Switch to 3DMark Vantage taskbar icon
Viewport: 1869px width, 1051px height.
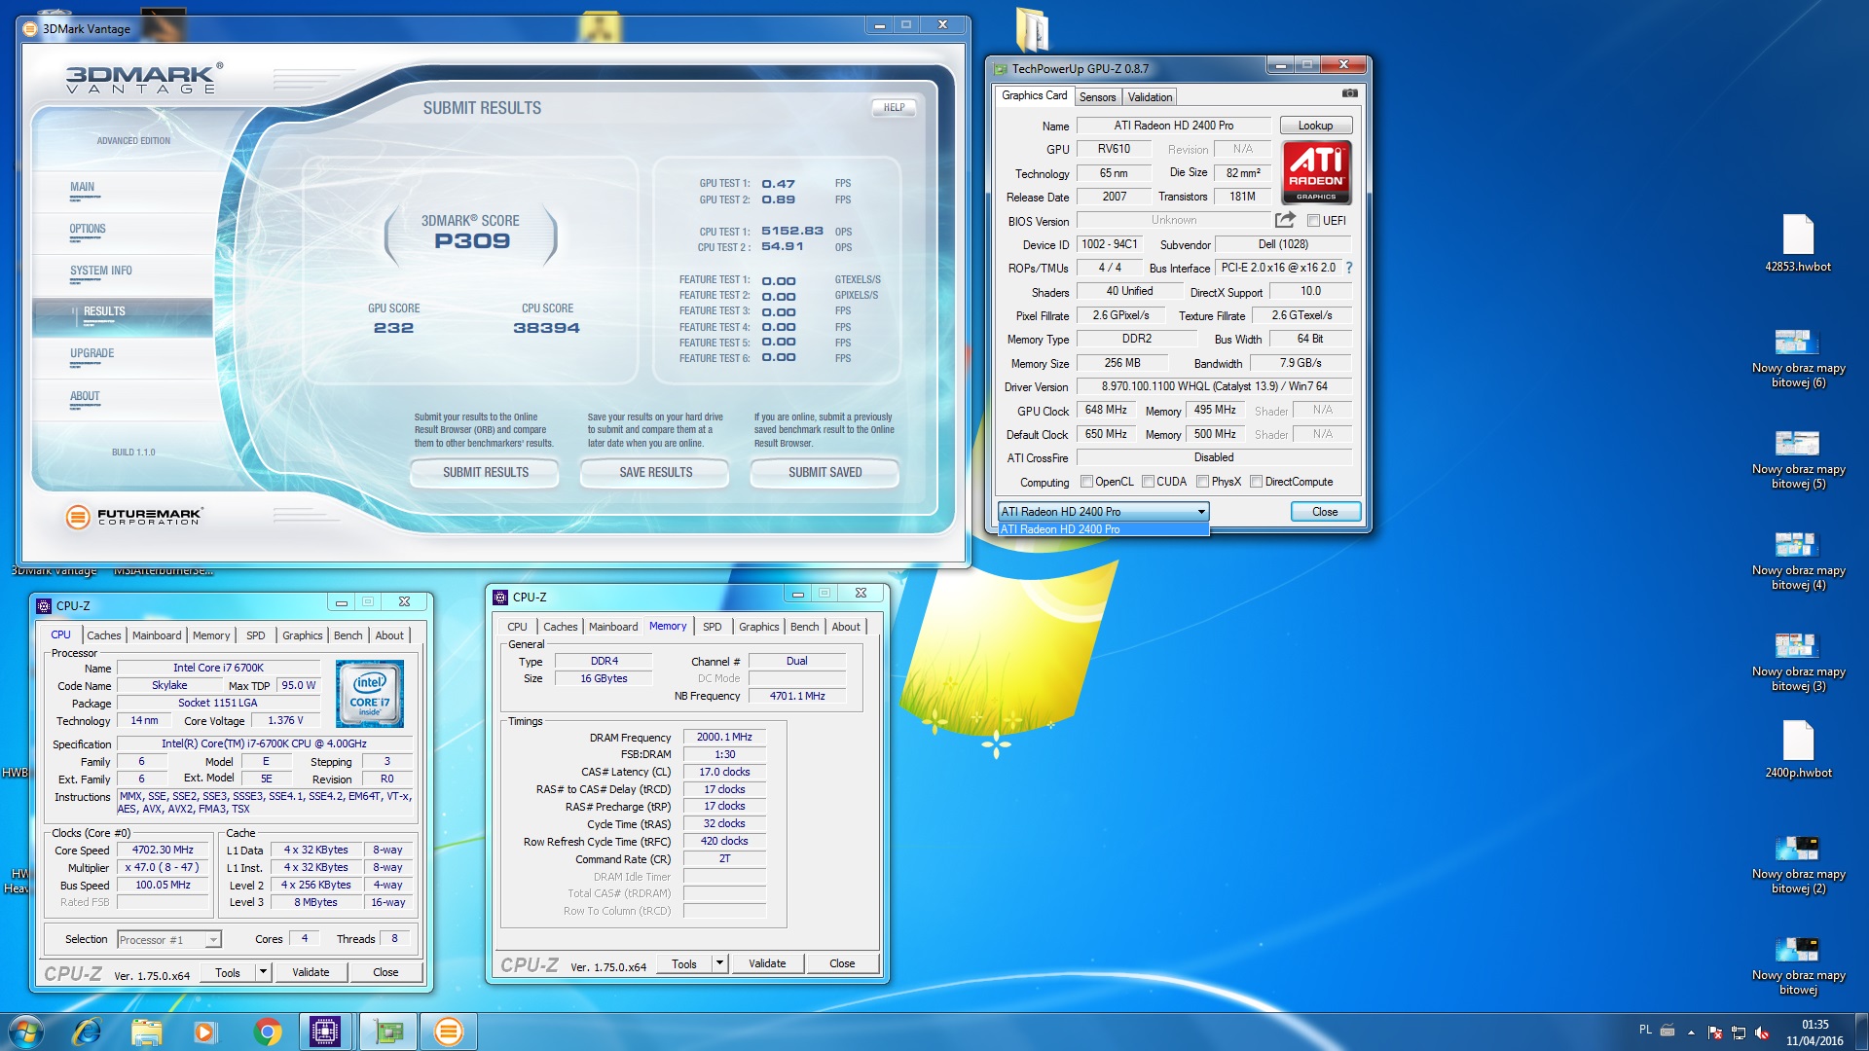point(449,1032)
